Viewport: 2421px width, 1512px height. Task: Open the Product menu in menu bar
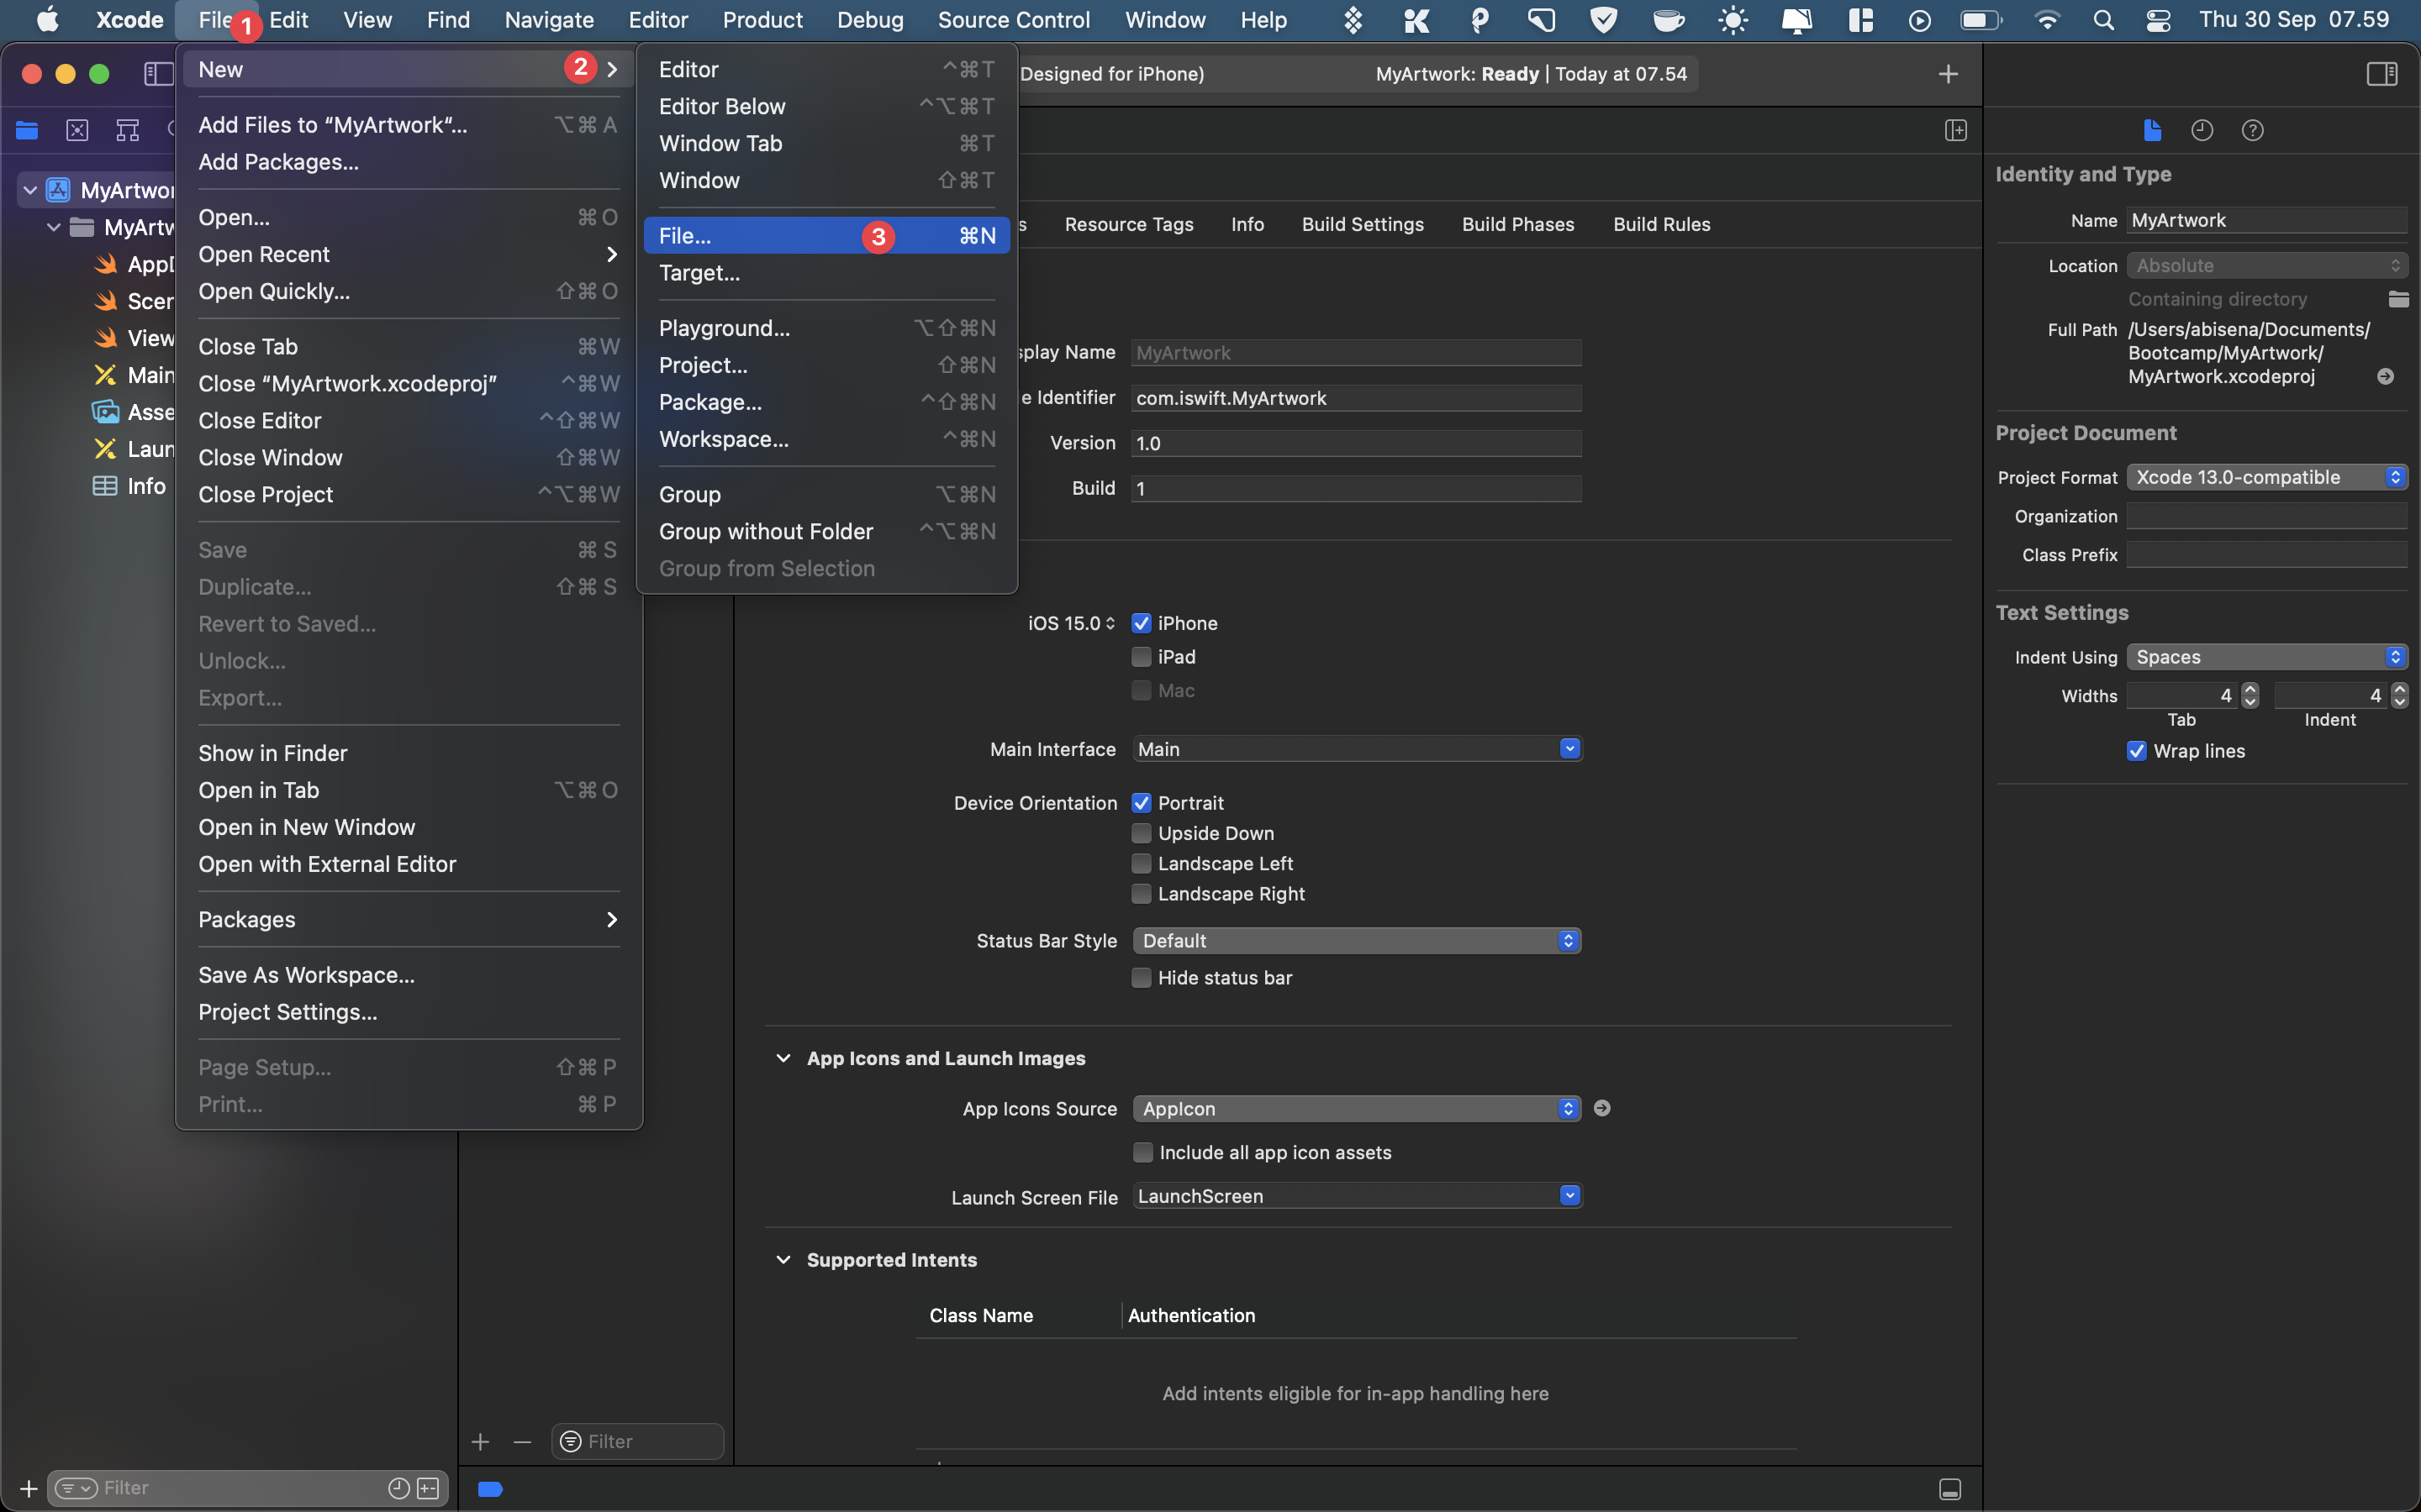point(762,20)
